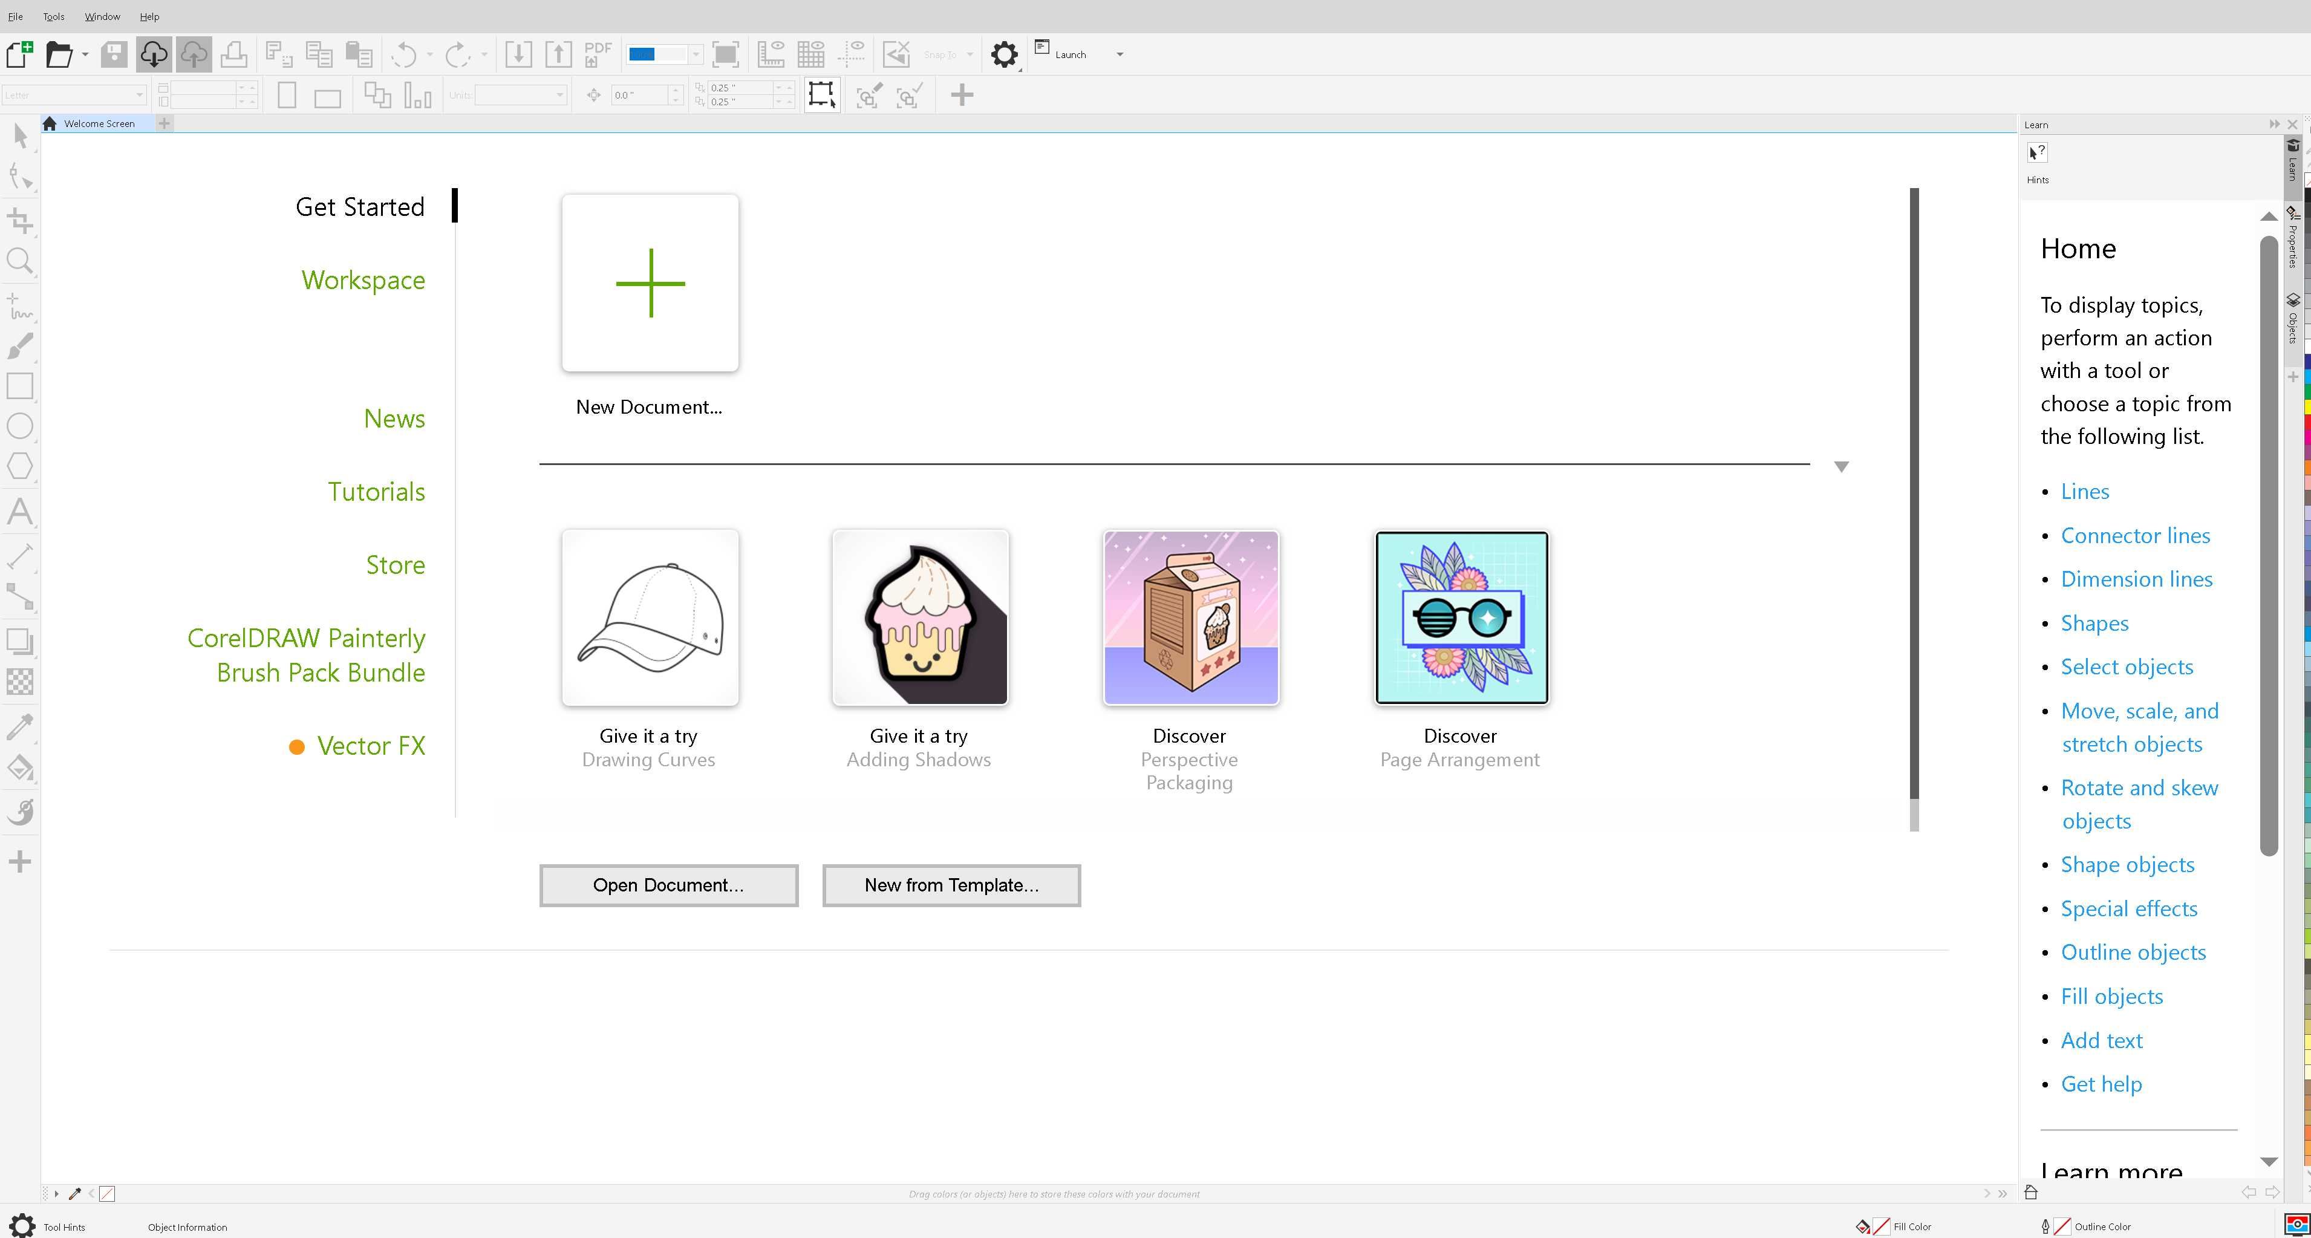Click the Publish to PDF icon
This screenshot has width=2311, height=1238.
pyautogui.click(x=598, y=54)
